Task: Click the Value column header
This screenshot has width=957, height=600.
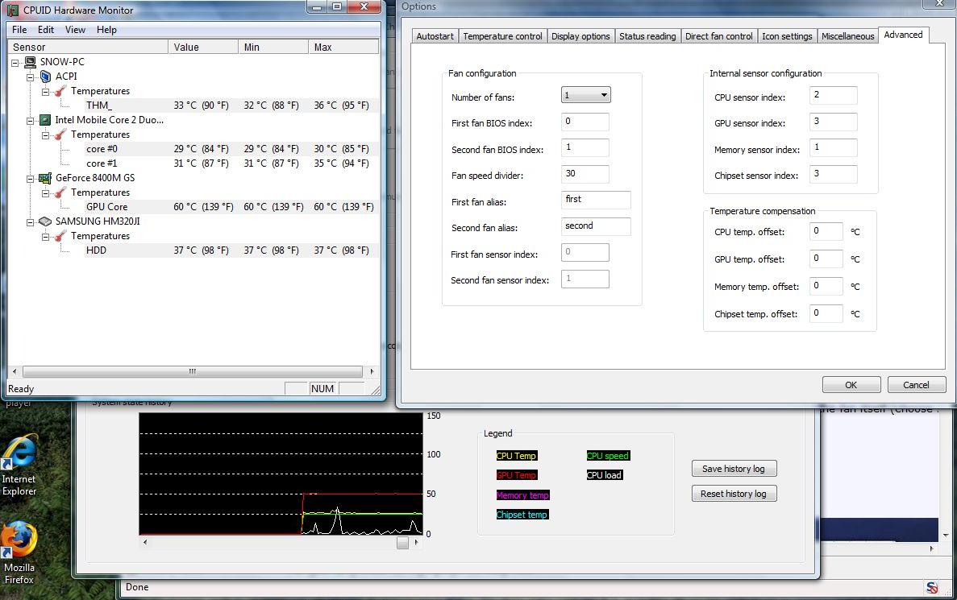Action: (203, 47)
